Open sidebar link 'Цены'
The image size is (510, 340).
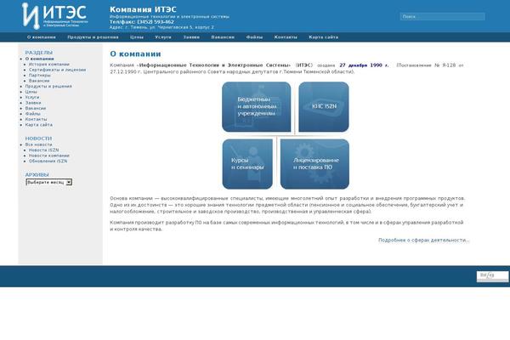coord(31,92)
